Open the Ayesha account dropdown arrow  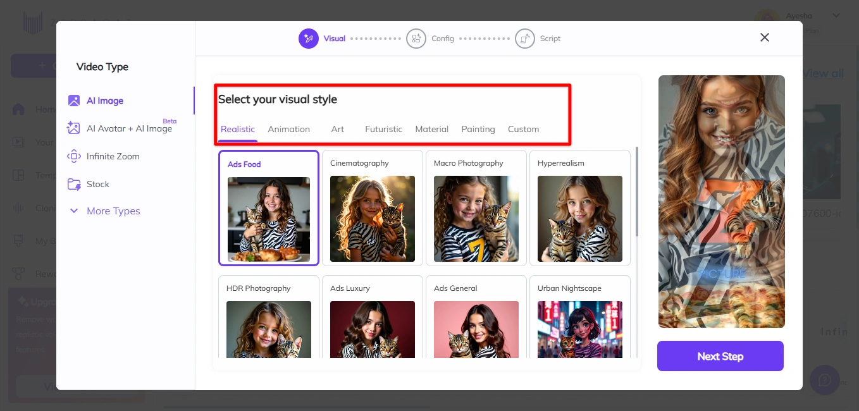(x=836, y=15)
